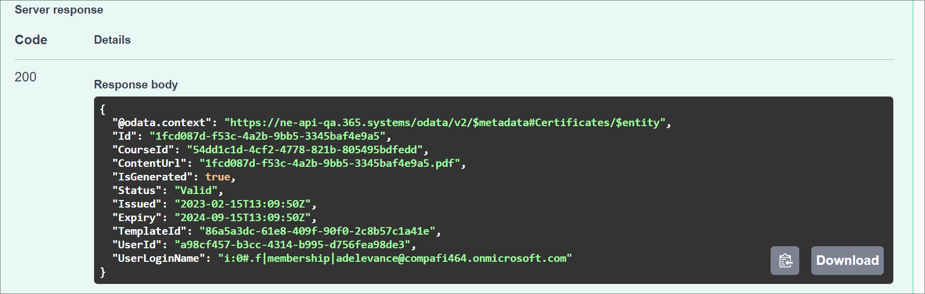Click the @odata.context URL value

(x=445, y=123)
